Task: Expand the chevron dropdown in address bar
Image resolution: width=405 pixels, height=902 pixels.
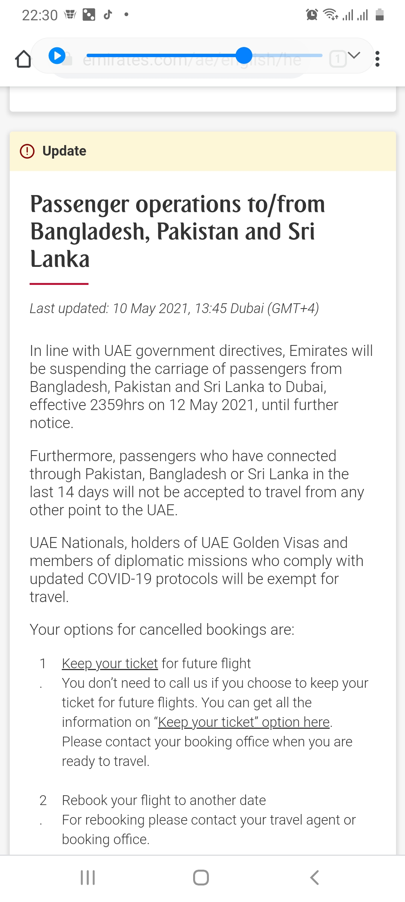Action: 354,56
